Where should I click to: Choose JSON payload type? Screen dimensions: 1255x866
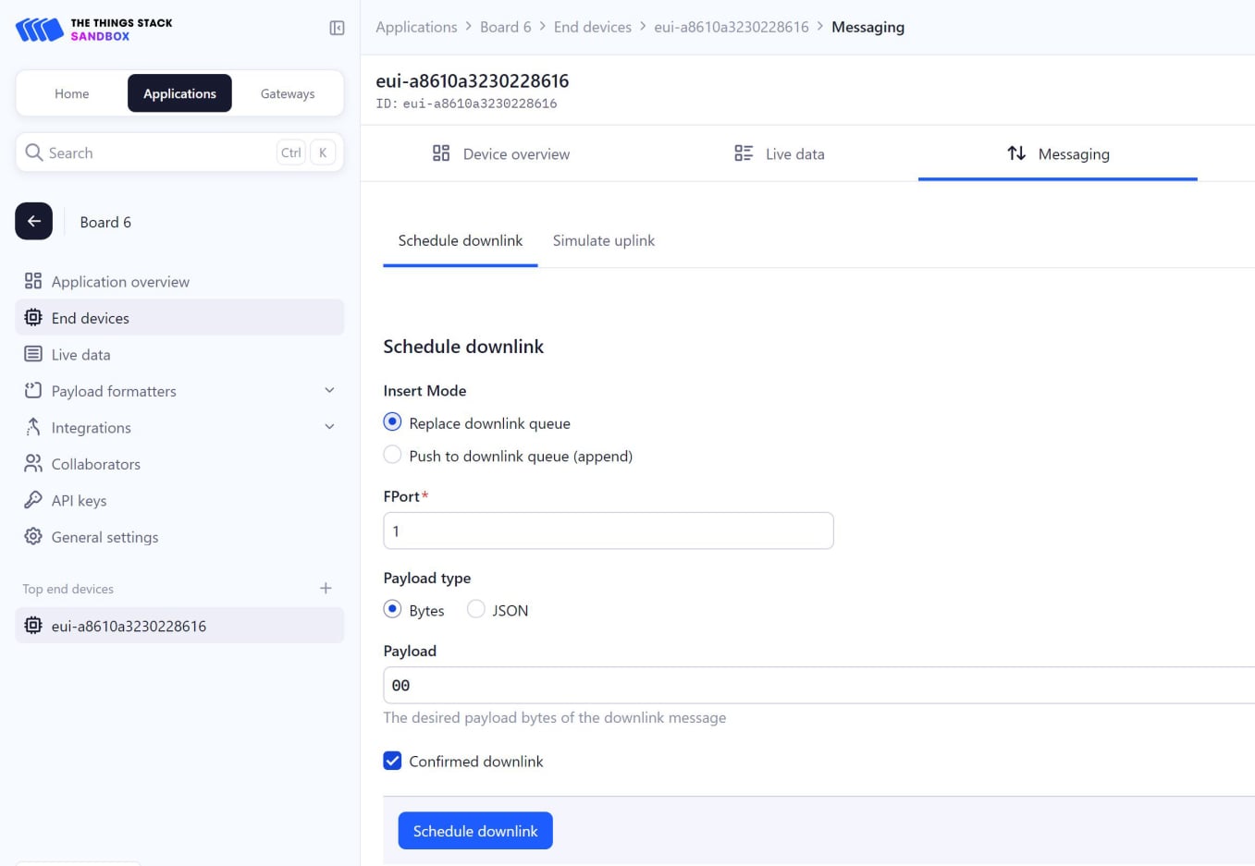(476, 610)
